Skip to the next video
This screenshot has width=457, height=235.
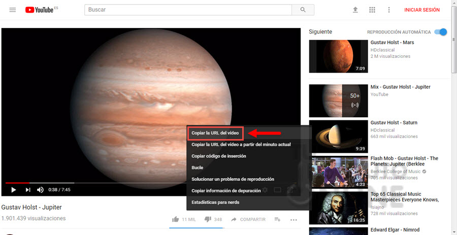[28, 190]
